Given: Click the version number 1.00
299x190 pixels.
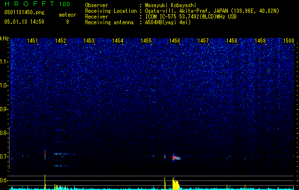Looking at the screenshot, I should 64,4.
